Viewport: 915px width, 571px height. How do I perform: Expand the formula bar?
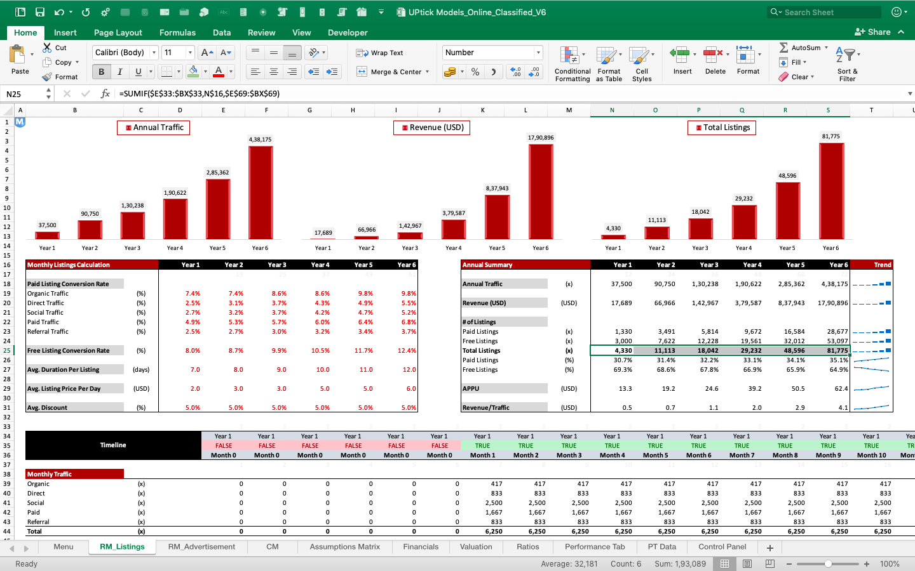910,93
